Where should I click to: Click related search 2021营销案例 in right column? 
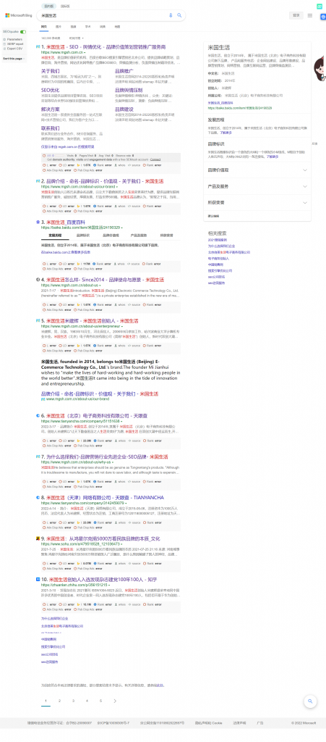218,240
